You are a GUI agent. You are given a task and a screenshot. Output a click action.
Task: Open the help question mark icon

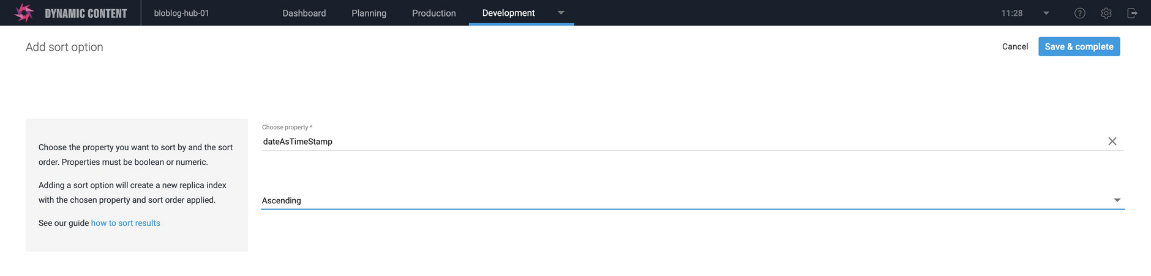pyautogui.click(x=1080, y=13)
